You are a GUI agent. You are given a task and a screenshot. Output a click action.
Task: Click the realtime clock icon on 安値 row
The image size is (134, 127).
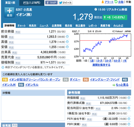click(x=67, y=47)
